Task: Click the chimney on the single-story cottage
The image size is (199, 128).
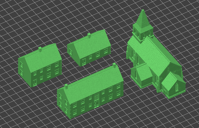Action: click(89, 35)
